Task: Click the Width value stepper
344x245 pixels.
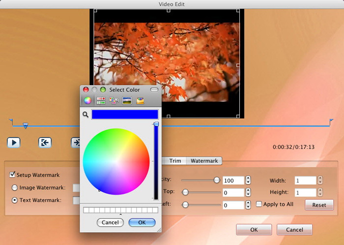Action: (320, 180)
